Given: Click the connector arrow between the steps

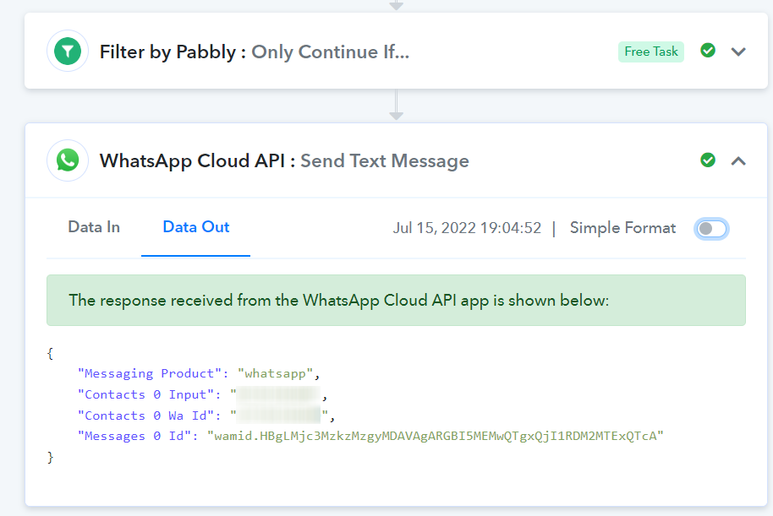Looking at the screenshot, I should point(397,106).
